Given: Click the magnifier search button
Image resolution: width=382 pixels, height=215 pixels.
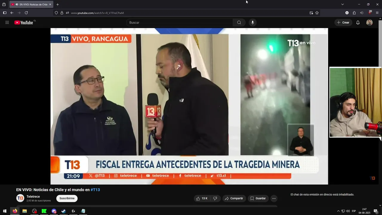Looking at the screenshot, I should (x=239, y=22).
